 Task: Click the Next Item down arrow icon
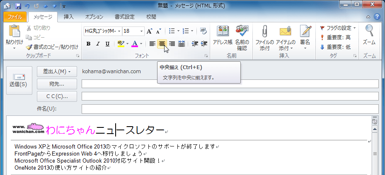pyautogui.click(x=55, y=6)
